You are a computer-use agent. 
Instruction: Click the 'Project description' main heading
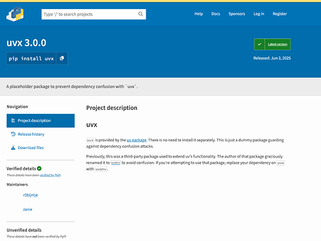point(112,108)
